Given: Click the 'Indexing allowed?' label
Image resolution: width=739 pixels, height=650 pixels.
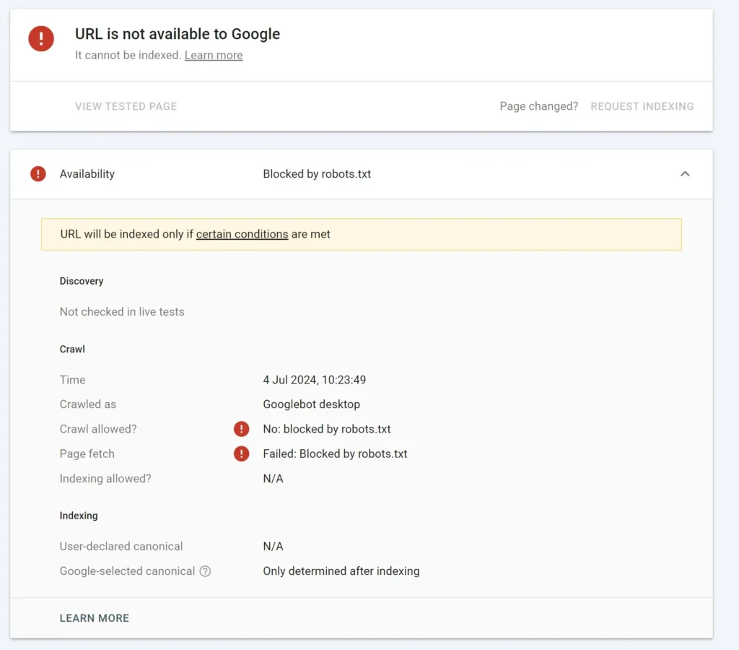Looking at the screenshot, I should coord(105,478).
